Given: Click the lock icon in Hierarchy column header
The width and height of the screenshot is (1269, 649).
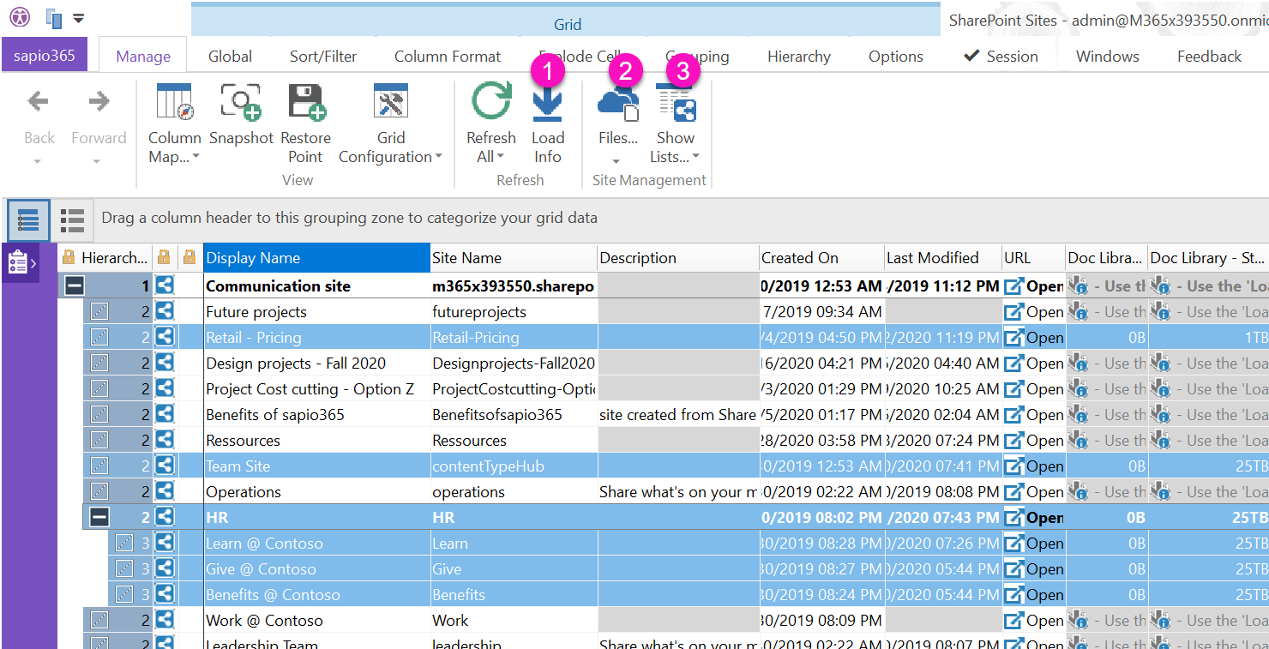Looking at the screenshot, I should pos(69,257).
